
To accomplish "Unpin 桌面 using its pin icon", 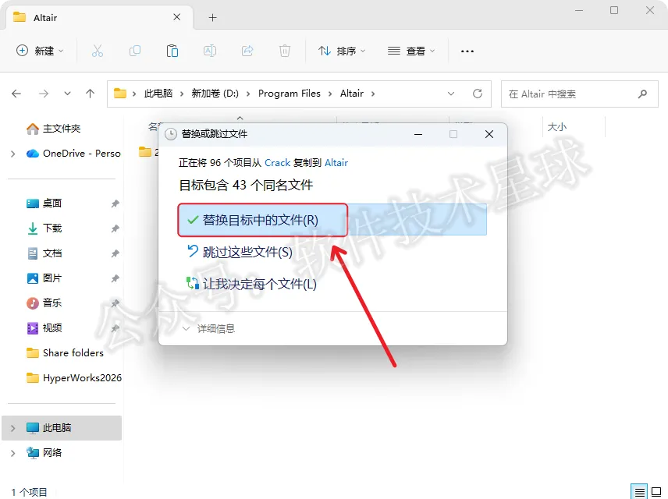I will point(115,203).
